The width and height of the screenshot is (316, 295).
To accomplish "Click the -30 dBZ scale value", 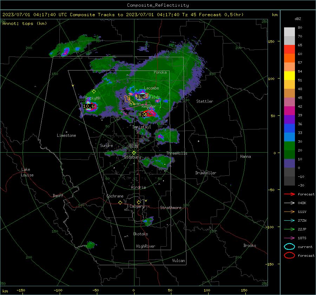I will click(301, 185).
